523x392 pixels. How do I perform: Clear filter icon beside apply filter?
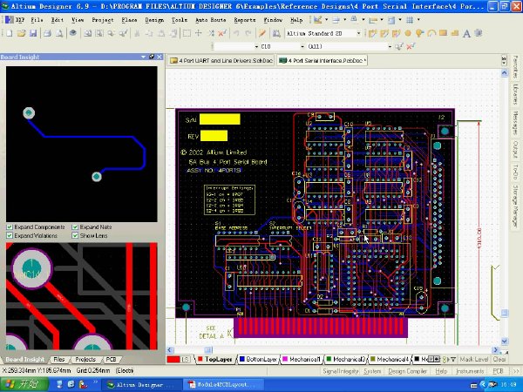click(411, 46)
